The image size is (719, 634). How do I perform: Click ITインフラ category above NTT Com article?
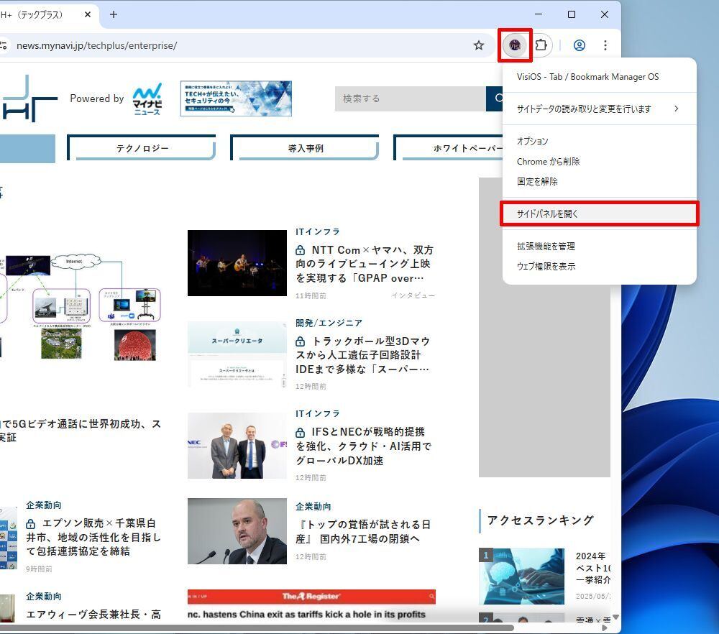coord(318,232)
